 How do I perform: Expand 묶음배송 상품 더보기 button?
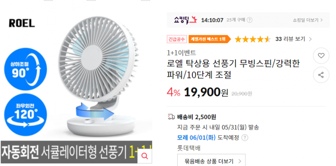(211, 161)
